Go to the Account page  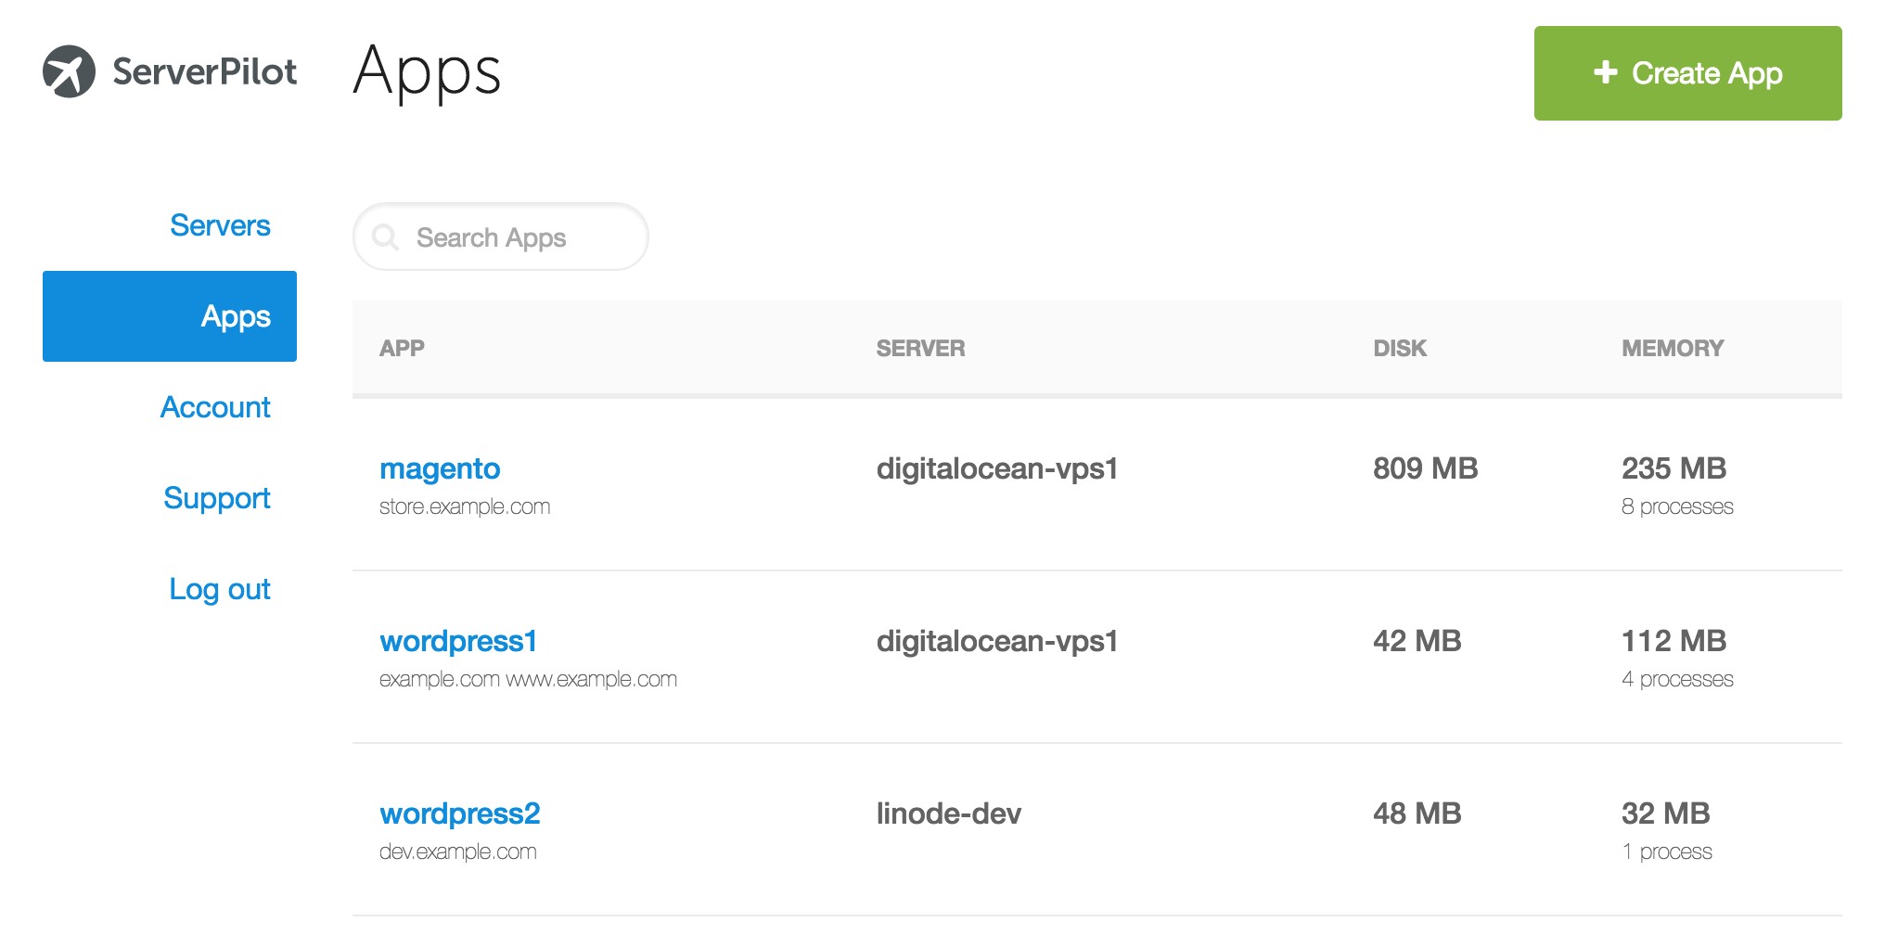point(215,407)
